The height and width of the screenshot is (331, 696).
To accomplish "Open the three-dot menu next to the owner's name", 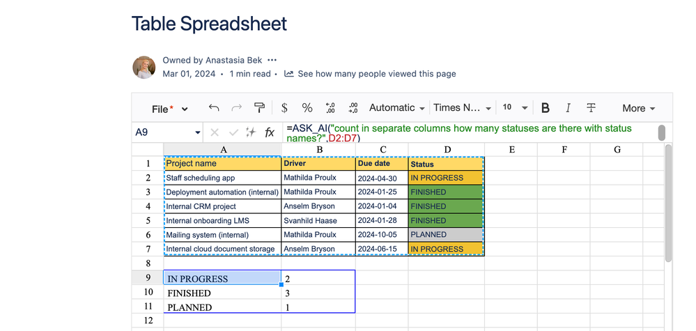I will click(272, 60).
